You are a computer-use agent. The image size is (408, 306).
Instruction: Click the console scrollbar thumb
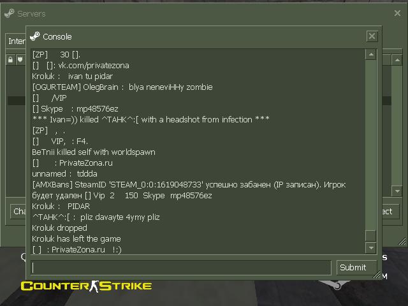(371, 236)
